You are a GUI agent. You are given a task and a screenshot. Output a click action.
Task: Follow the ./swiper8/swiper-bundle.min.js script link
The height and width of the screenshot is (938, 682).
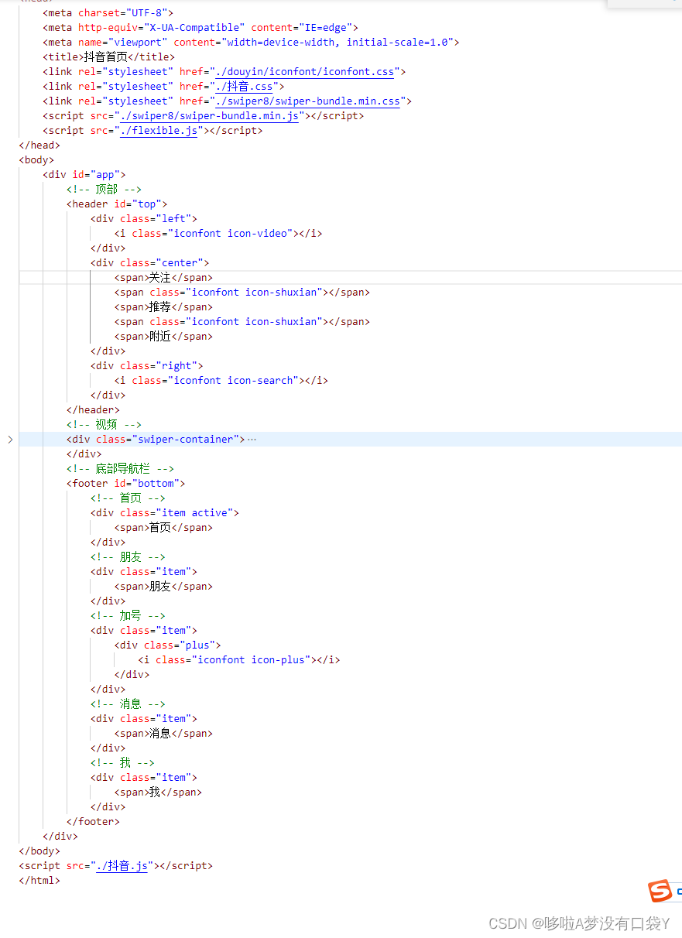(x=210, y=116)
